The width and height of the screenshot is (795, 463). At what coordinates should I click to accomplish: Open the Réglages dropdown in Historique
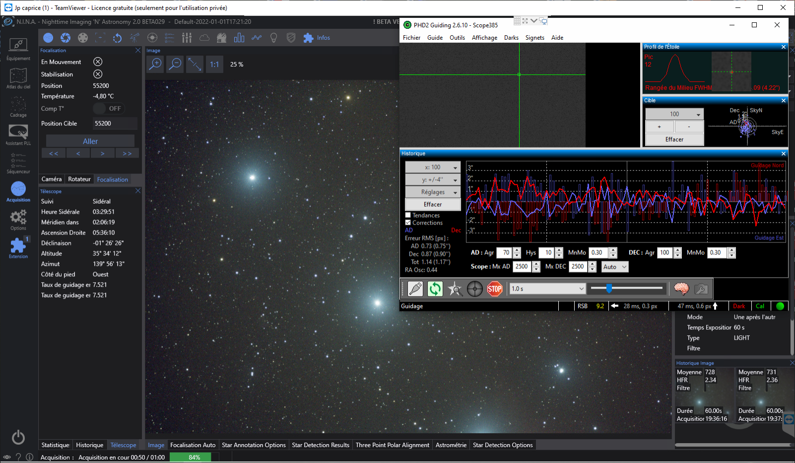433,192
